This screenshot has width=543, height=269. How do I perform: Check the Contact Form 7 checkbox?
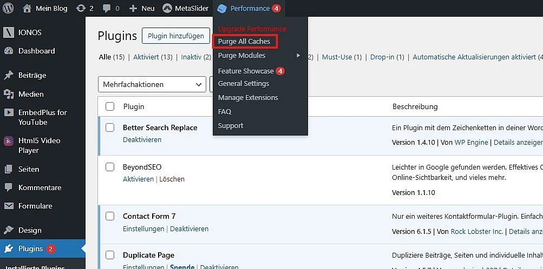click(110, 216)
